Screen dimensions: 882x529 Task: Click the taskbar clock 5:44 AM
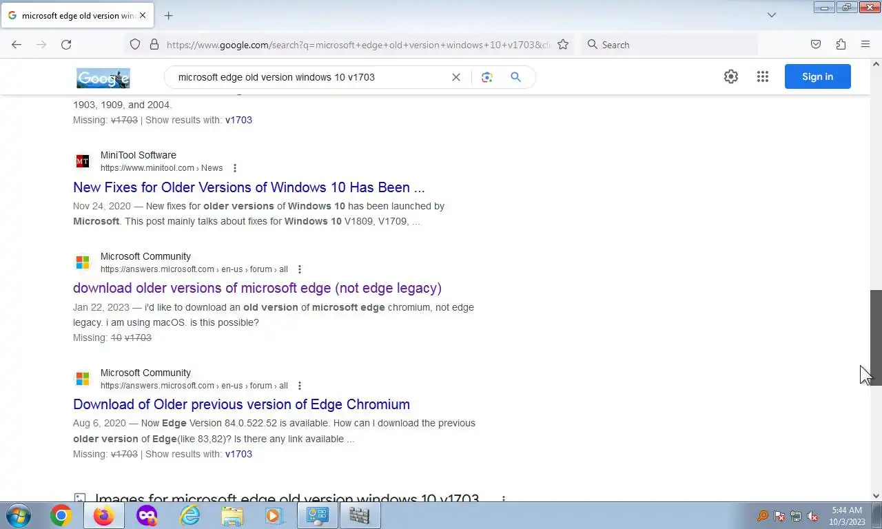pyautogui.click(x=846, y=510)
